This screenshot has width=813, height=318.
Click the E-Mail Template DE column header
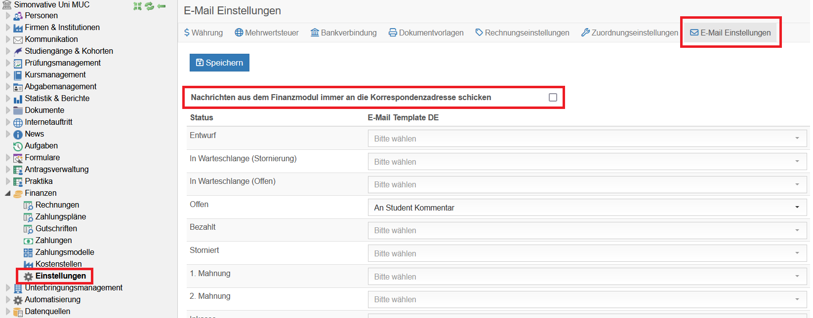tap(403, 117)
